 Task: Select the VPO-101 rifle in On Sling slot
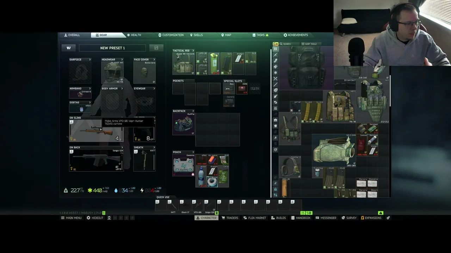[96, 131]
